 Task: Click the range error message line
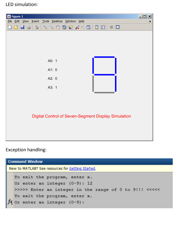[x=87, y=190]
